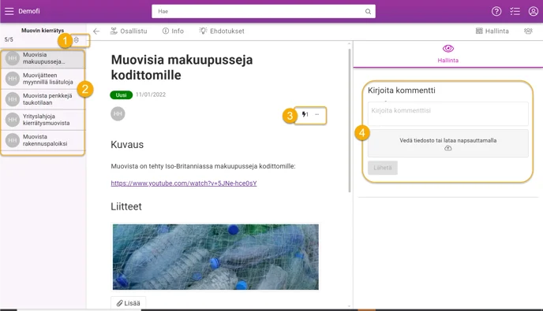
Task: Open the Osallistu tab
Action: pos(129,31)
